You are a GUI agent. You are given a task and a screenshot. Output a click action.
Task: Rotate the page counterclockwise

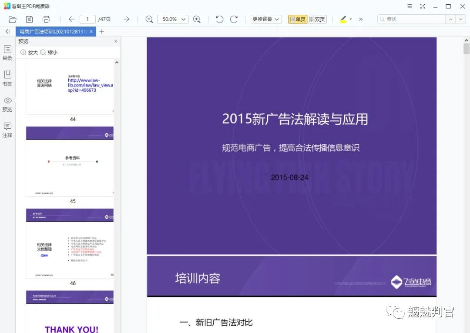click(x=219, y=19)
